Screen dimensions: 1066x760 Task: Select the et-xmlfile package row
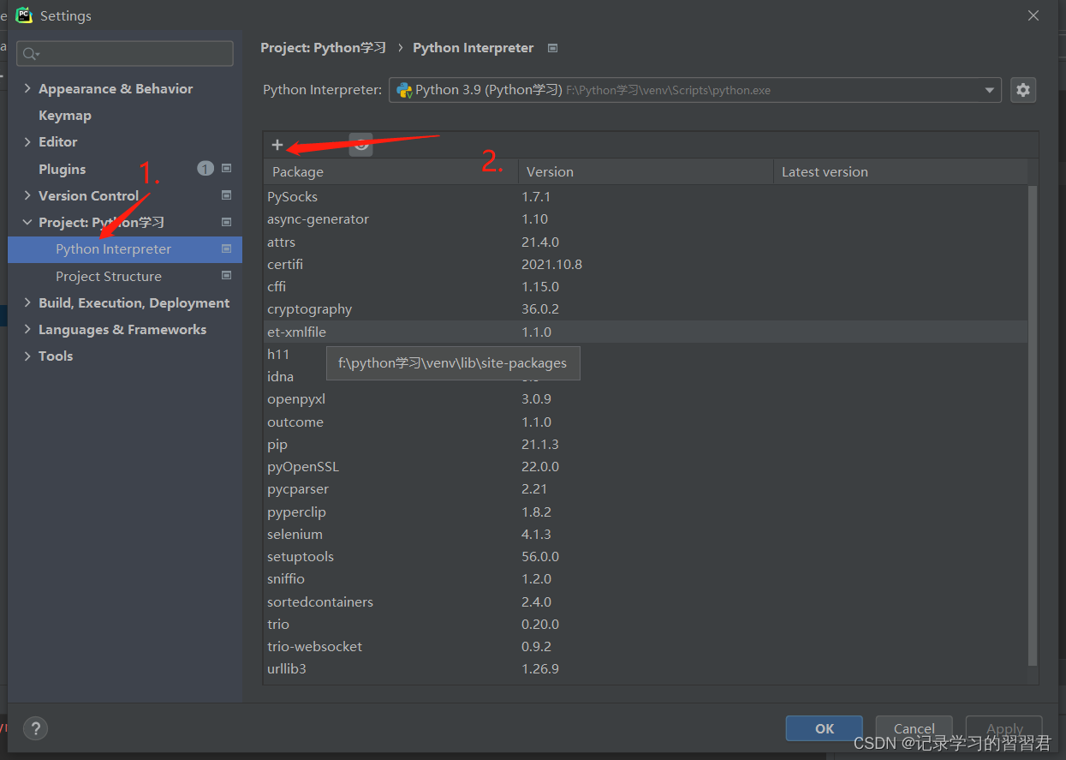click(x=646, y=332)
